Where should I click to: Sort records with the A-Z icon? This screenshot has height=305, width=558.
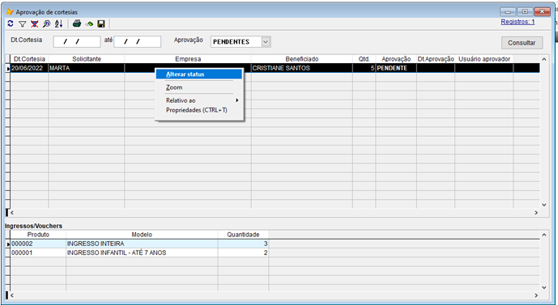(x=59, y=23)
